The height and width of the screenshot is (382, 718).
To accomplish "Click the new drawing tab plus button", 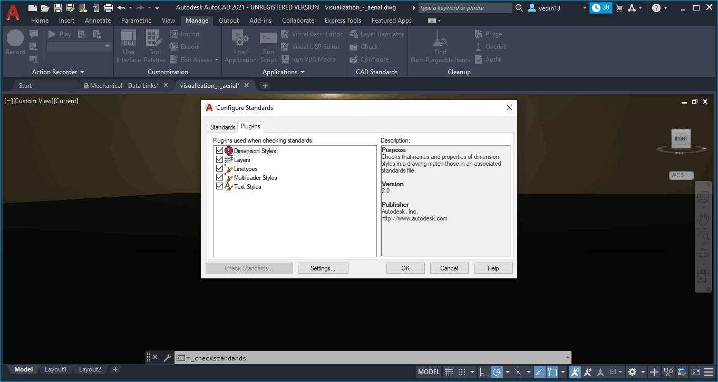I will pyautogui.click(x=265, y=85).
